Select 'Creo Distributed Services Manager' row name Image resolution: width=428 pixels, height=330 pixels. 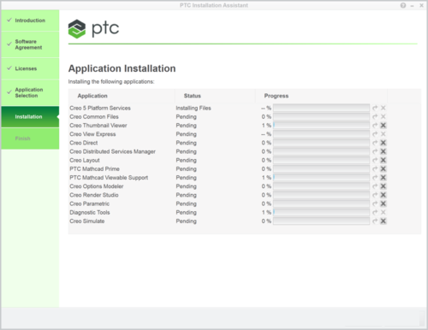[112, 151]
